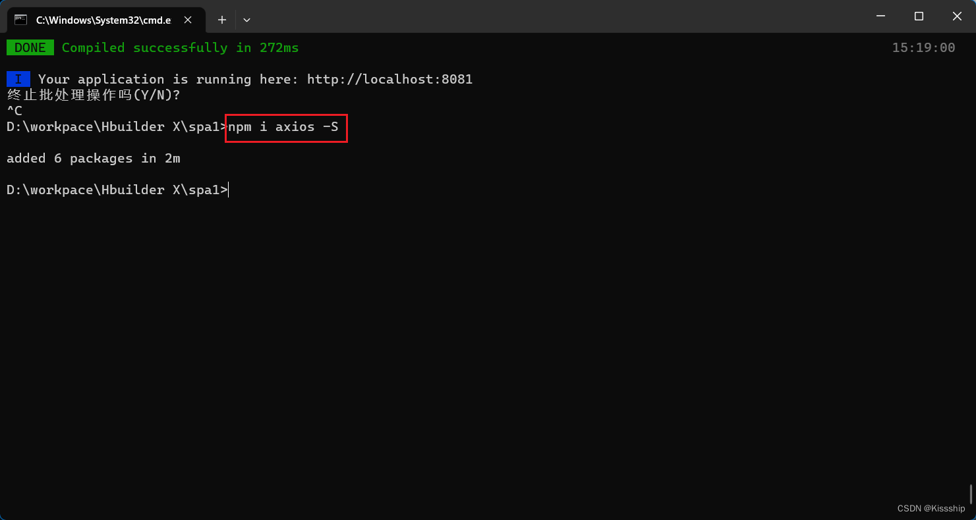Click the terminal scrollbar thumb
This screenshot has height=520, width=976.
point(970,492)
